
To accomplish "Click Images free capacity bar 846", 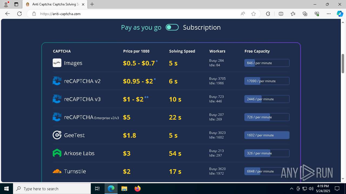I will point(267,63).
